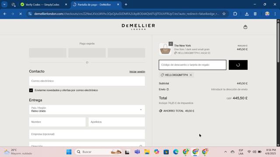Open the Windows Start menu
Viewport: 280px width, 157px height.
(x=69, y=152)
